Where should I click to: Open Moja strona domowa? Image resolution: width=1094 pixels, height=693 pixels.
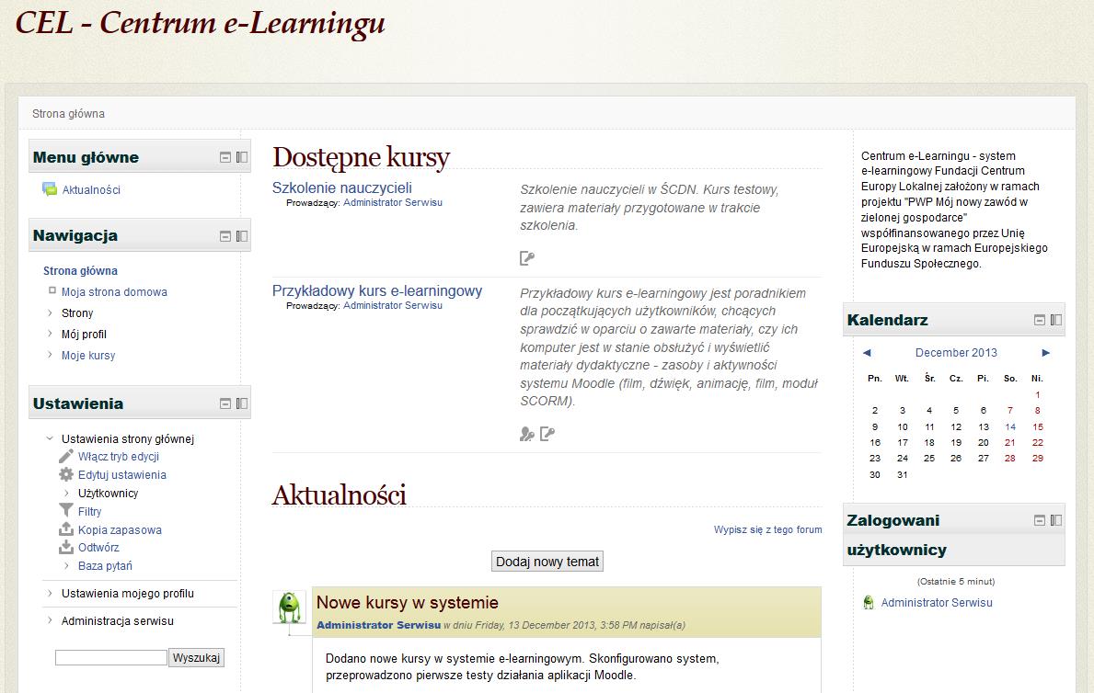coord(114,292)
